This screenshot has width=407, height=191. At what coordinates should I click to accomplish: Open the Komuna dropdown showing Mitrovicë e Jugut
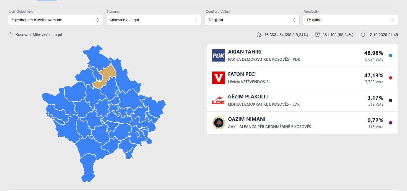click(x=154, y=20)
